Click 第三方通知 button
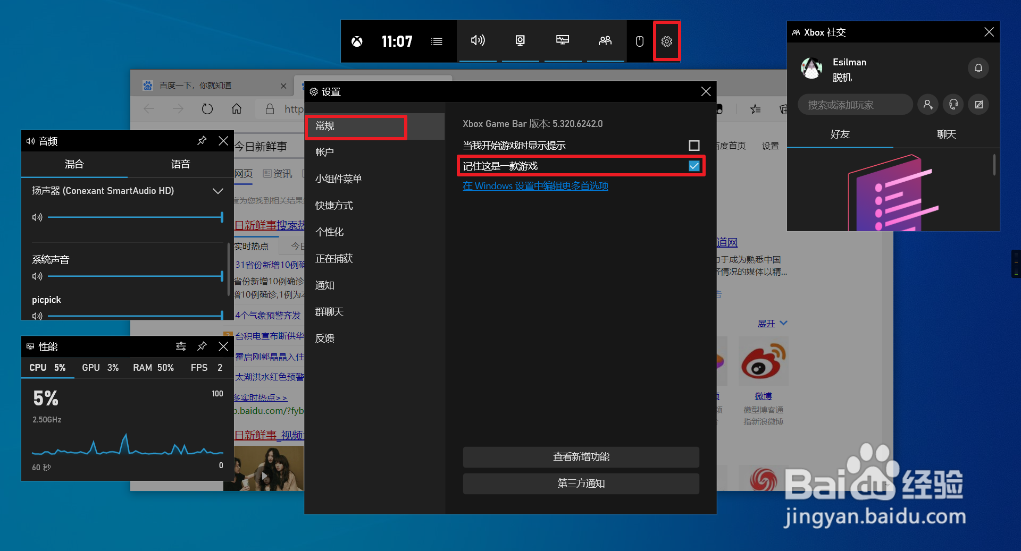Viewport: 1021px width, 551px height. (581, 484)
